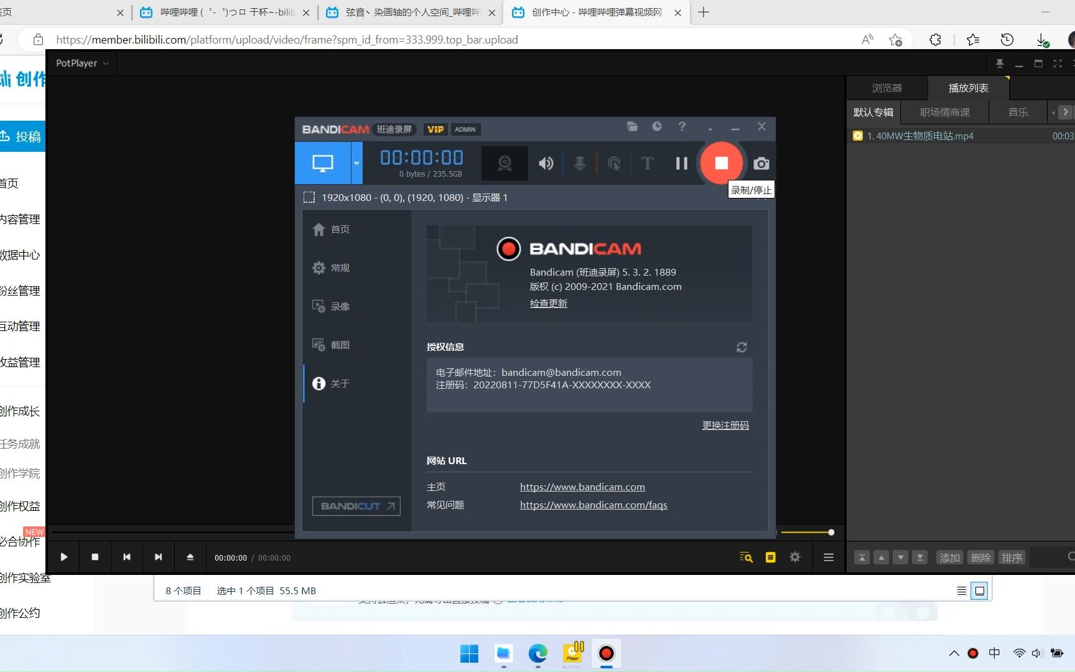Click the playlist search field
The height and width of the screenshot is (672, 1075).
tap(1051, 558)
